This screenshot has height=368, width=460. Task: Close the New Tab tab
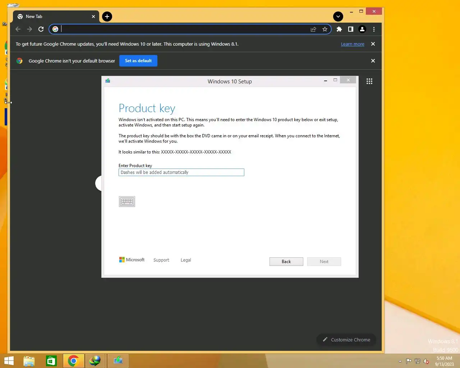pyautogui.click(x=93, y=17)
